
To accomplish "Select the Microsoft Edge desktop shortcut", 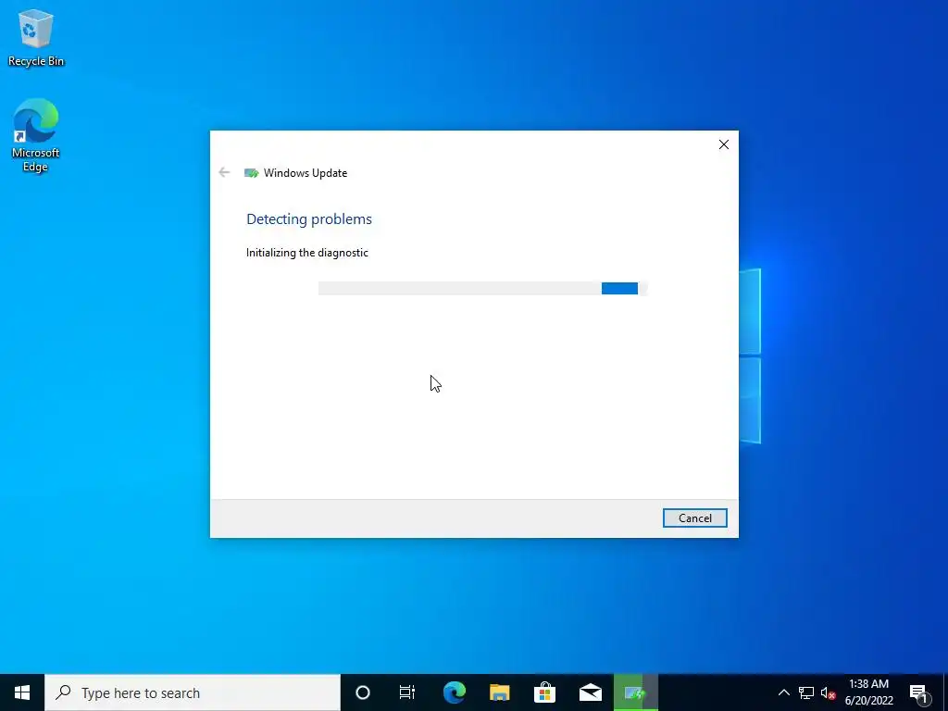I will pos(36,135).
